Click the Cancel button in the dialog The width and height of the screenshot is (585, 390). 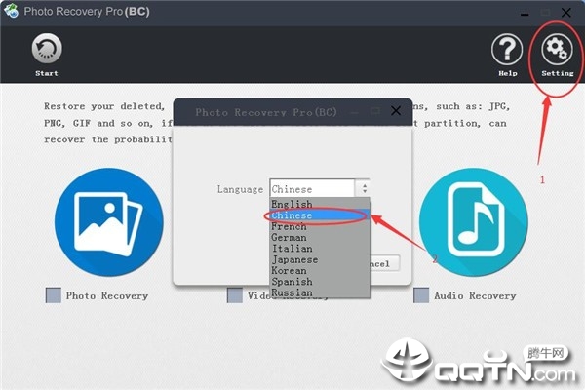[x=384, y=263]
